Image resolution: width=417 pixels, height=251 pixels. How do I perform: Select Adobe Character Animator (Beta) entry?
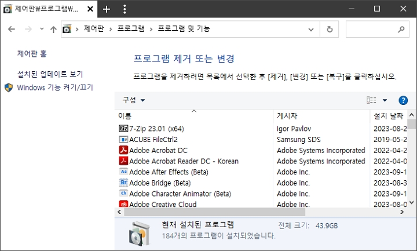coord(180,194)
